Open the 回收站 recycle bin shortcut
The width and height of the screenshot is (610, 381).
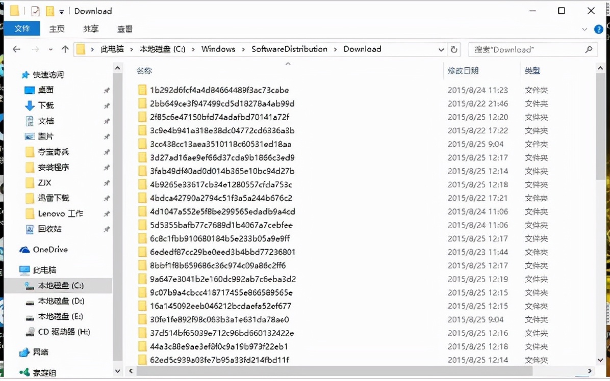49,229
